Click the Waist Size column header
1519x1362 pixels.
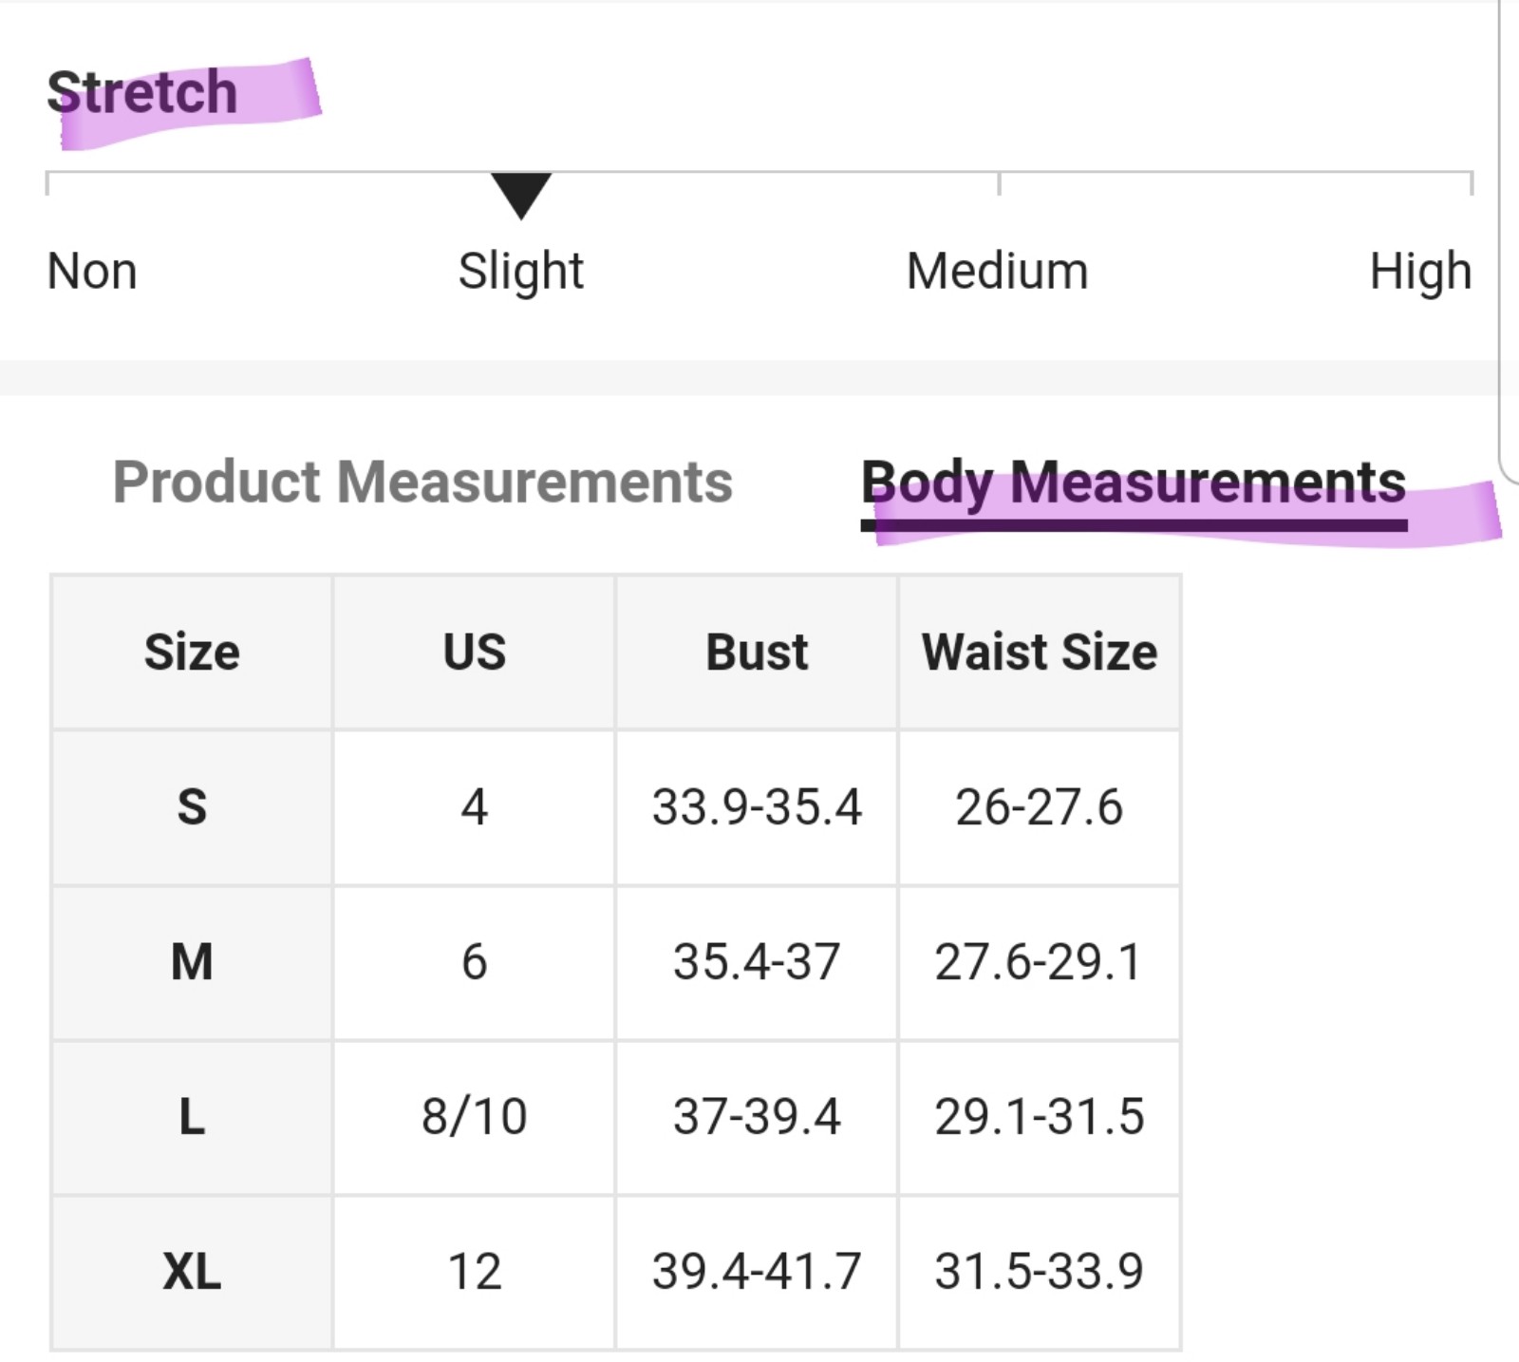click(1040, 653)
